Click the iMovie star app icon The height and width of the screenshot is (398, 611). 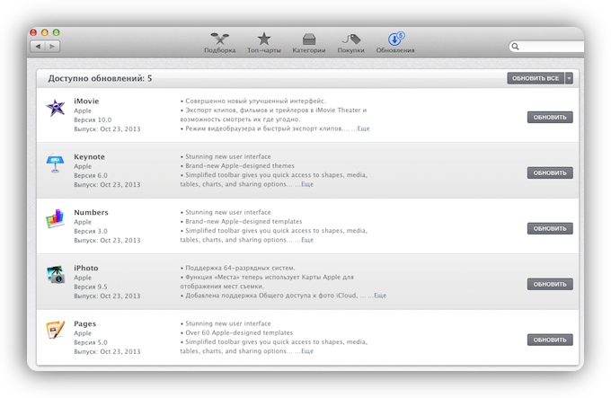pyautogui.click(x=56, y=108)
